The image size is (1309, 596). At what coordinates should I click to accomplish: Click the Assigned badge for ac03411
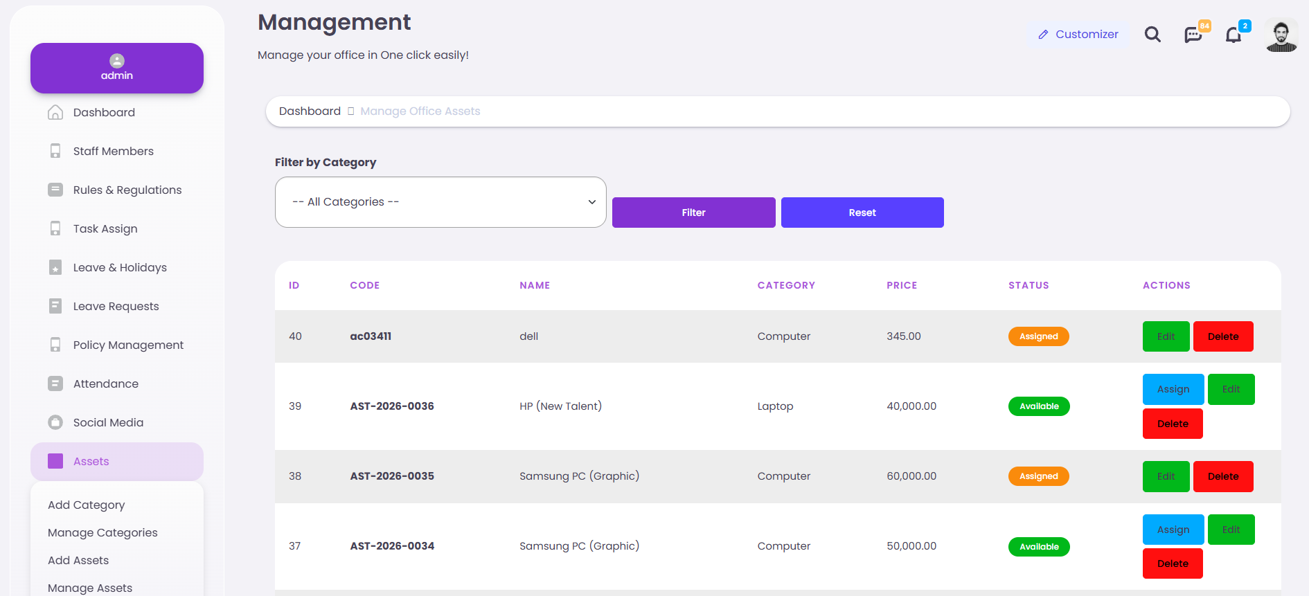1039,336
